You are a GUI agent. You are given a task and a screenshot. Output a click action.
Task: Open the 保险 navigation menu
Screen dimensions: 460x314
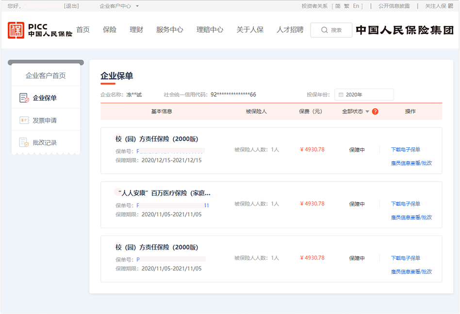(x=110, y=30)
